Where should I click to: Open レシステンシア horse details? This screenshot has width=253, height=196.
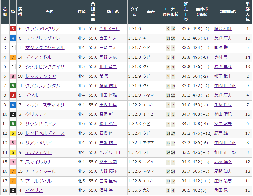pos(41,76)
